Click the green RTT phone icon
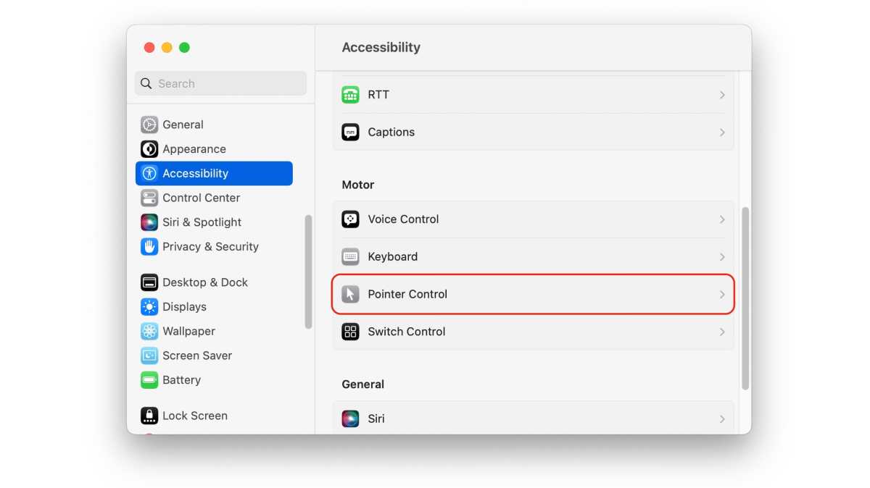The height and width of the screenshot is (488, 870). point(351,95)
